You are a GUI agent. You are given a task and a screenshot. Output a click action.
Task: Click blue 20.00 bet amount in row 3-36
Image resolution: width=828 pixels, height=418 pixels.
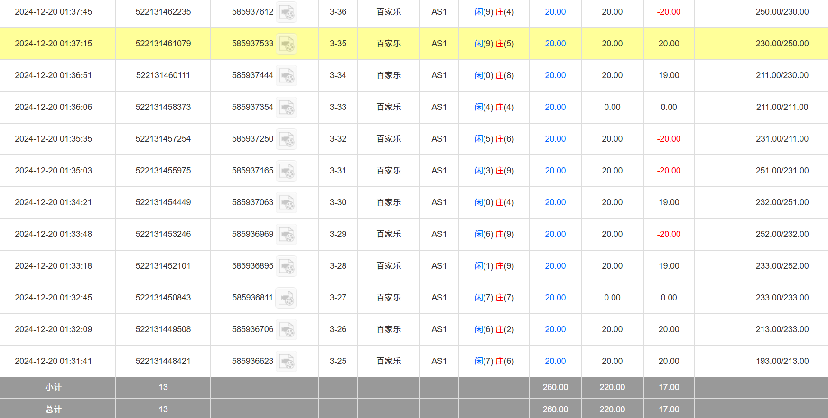pyautogui.click(x=555, y=12)
